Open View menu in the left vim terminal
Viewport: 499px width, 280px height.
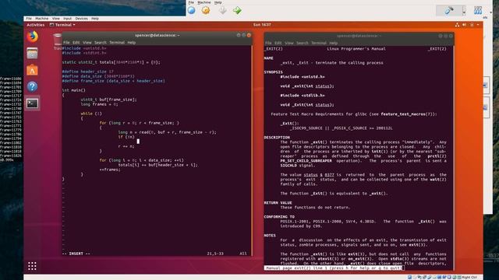tap(87, 43)
